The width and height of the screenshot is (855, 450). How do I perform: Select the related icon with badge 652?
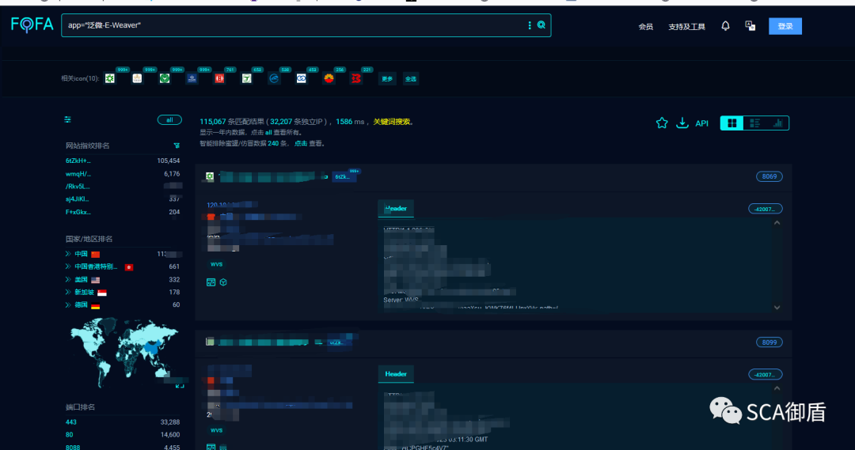click(x=246, y=78)
